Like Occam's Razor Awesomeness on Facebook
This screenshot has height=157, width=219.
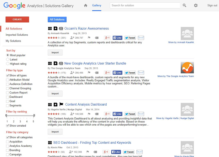[x=118, y=38]
